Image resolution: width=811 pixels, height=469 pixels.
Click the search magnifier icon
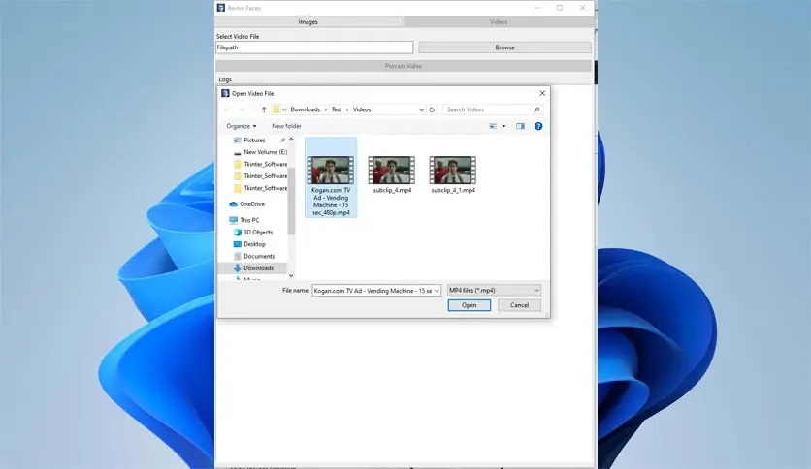point(536,109)
